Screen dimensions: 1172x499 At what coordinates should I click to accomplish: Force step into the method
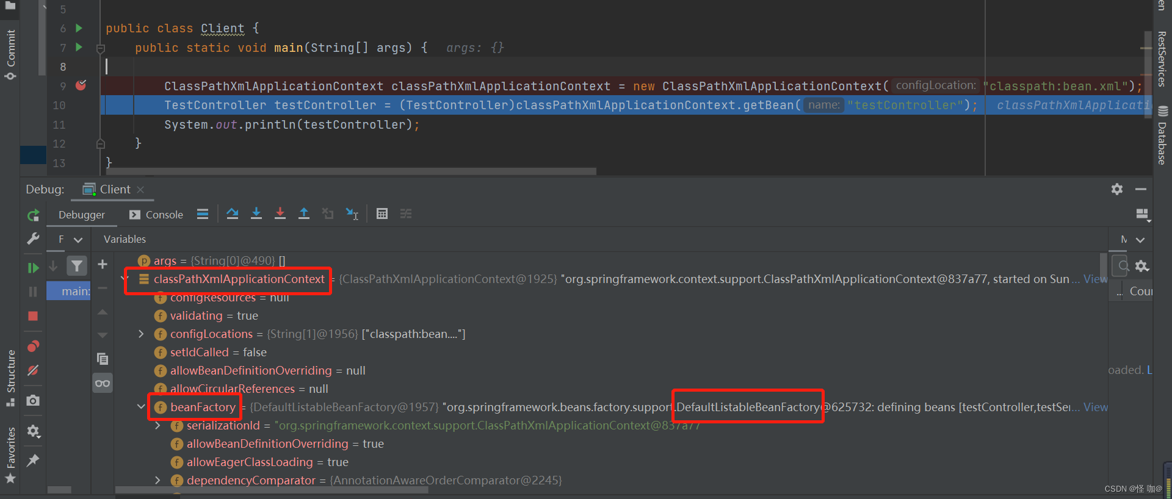(280, 214)
